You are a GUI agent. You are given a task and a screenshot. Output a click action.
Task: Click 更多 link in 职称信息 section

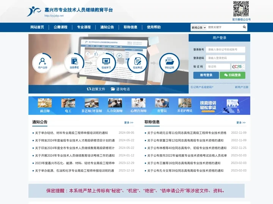[x=241, y=123]
